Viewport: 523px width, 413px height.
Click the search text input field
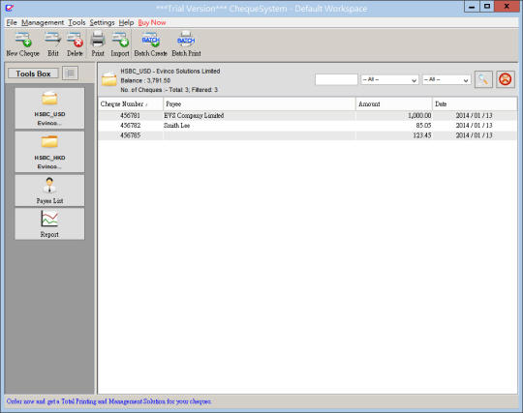pyautogui.click(x=336, y=79)
